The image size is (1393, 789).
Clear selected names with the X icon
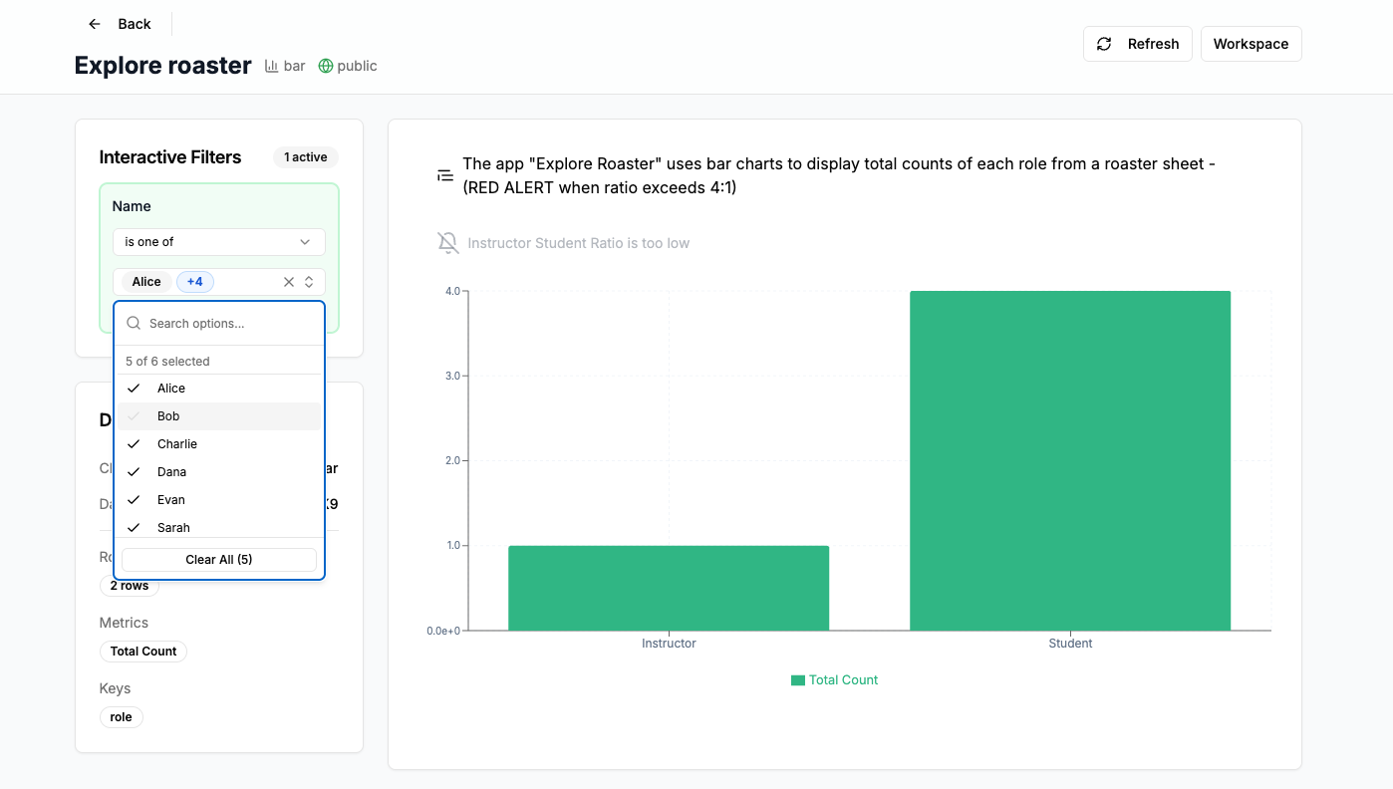tap(289, 282)
